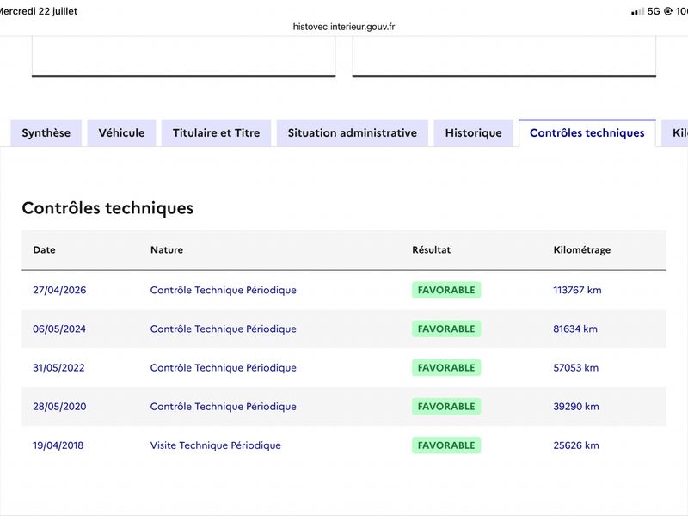The image size is (688, 516).
Task: Select the 39290 km mileage value
Action: [x=576, y=407]
